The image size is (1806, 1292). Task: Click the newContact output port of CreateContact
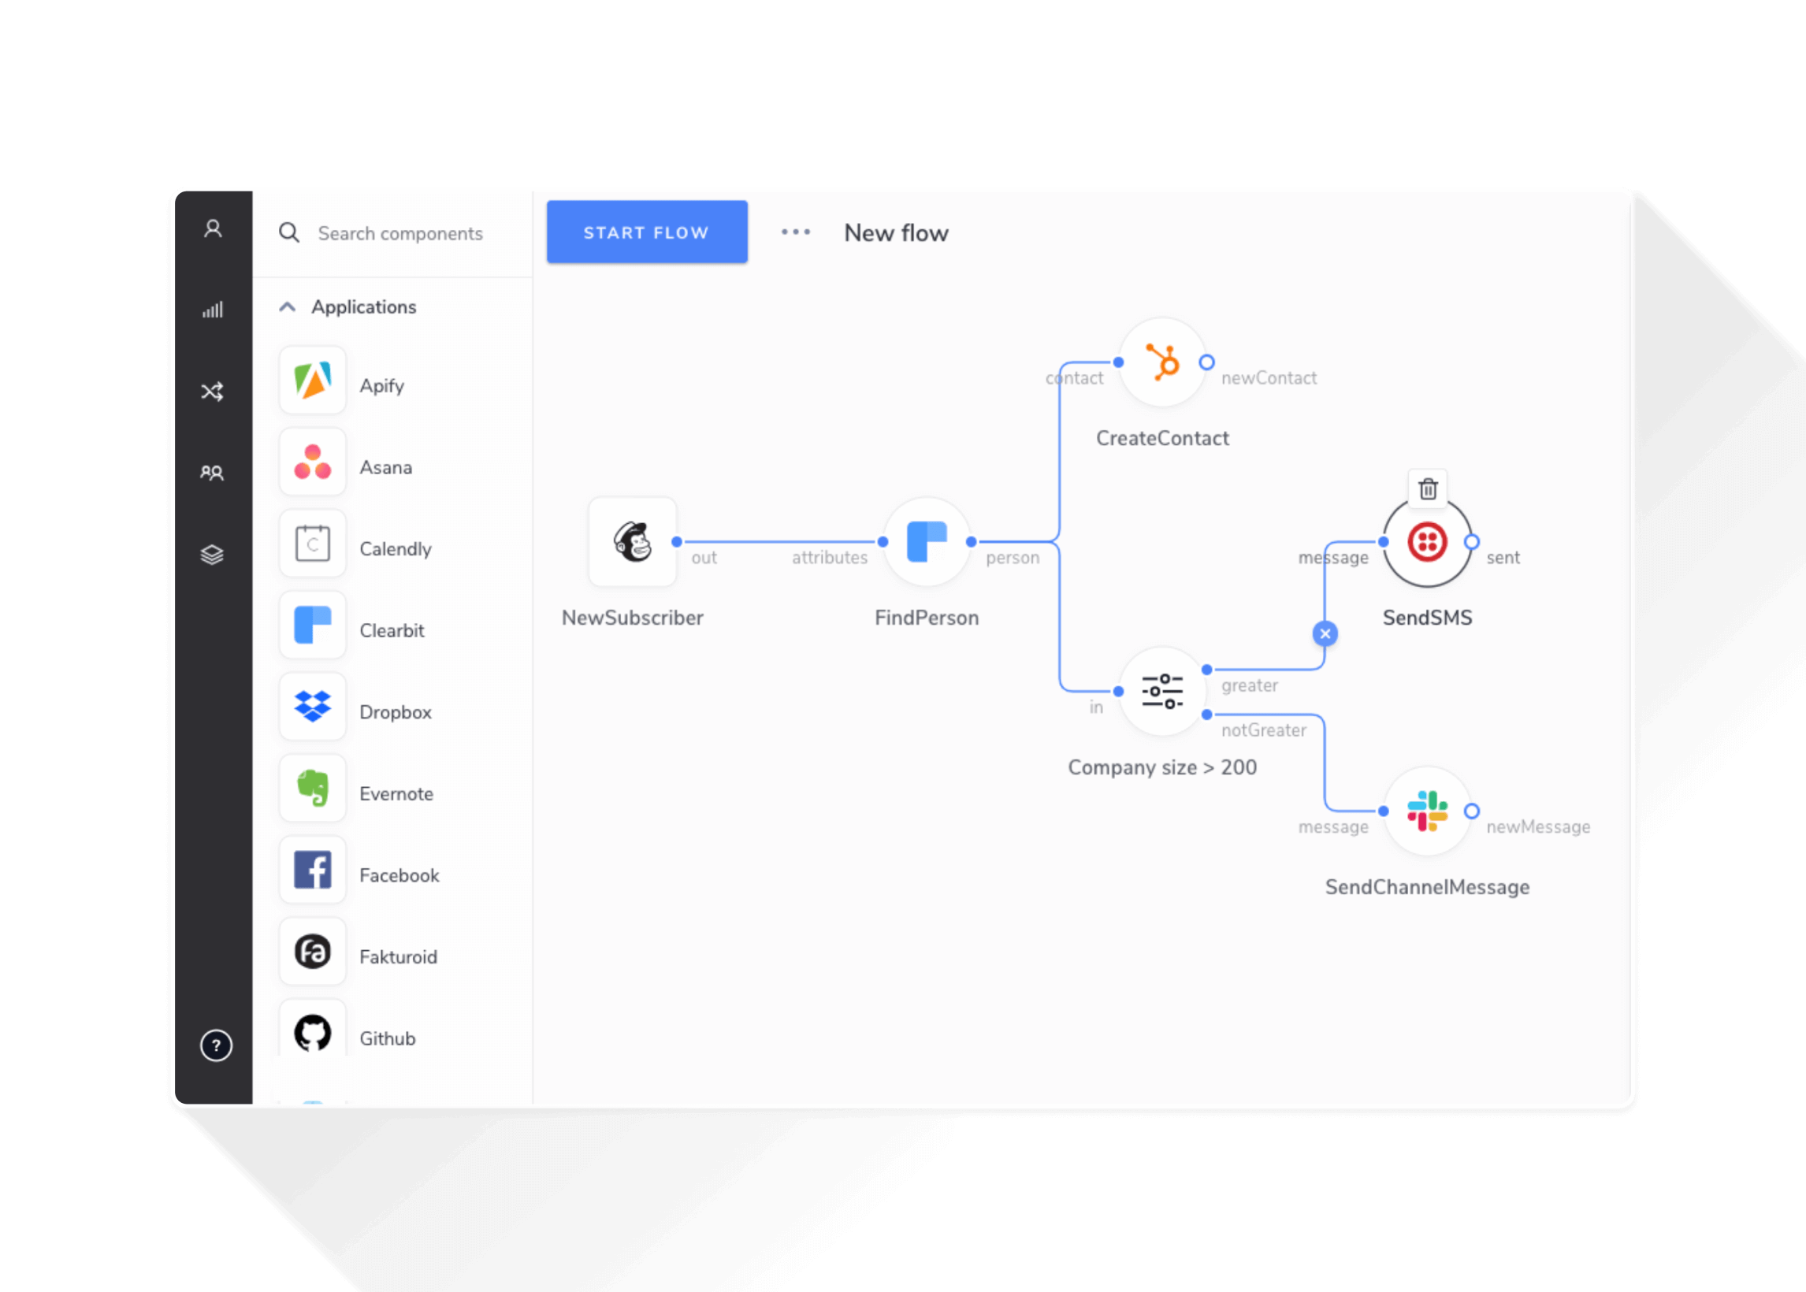1207,362
